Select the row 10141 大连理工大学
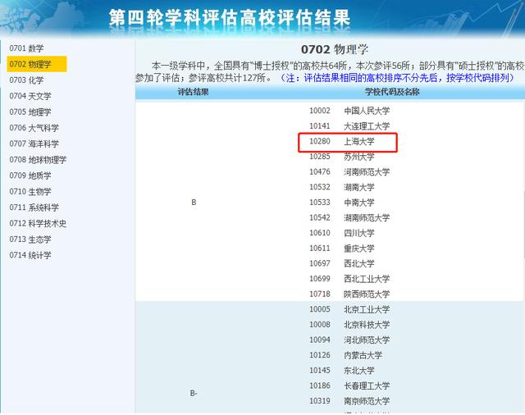This screenshot has width=525, height=415. pos(349,125)
